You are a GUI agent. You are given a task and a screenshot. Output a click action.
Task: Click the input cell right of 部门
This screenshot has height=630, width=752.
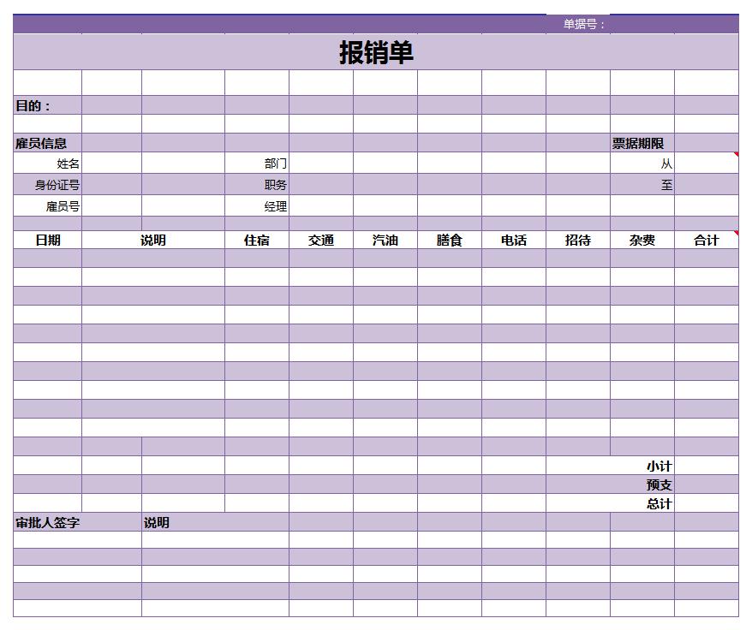(320, 163)
